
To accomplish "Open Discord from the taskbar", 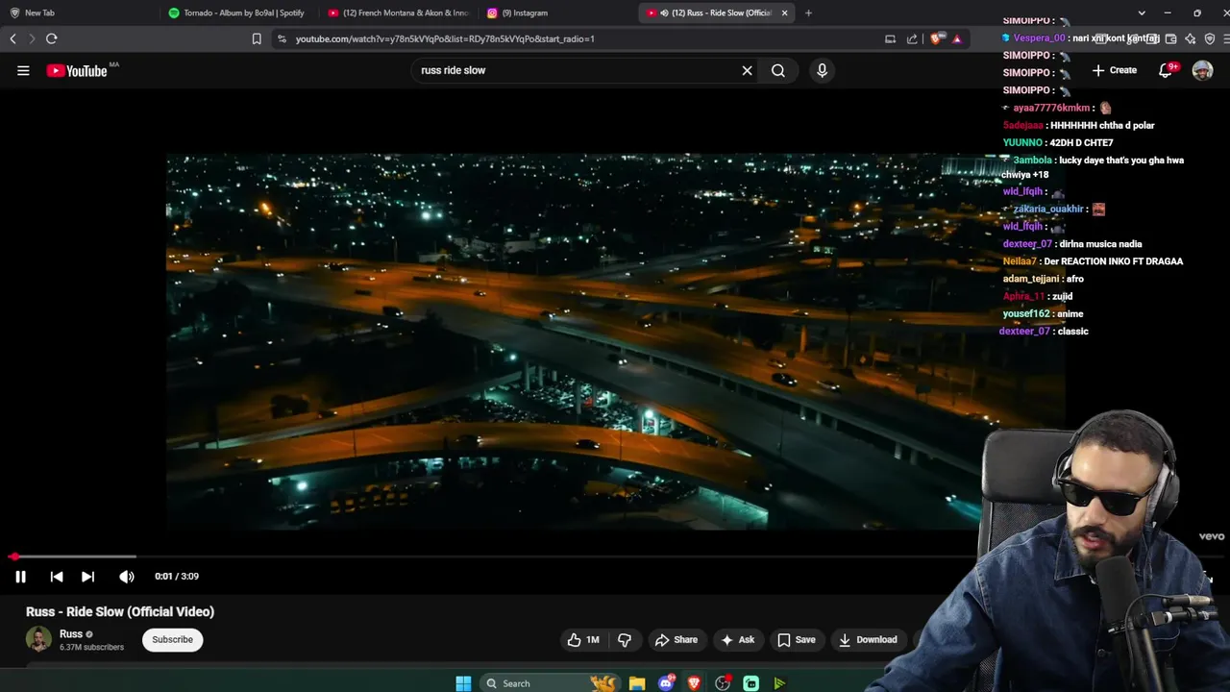I will point(666,683).
